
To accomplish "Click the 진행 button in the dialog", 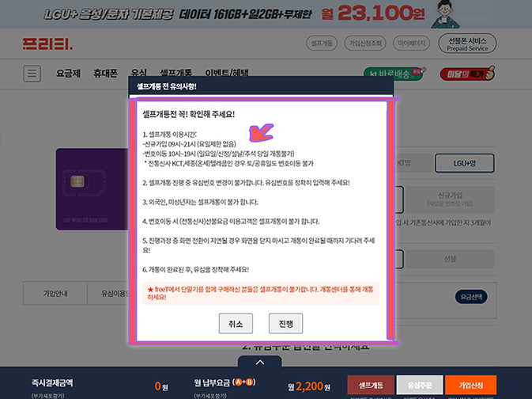I will coord(285,324).
